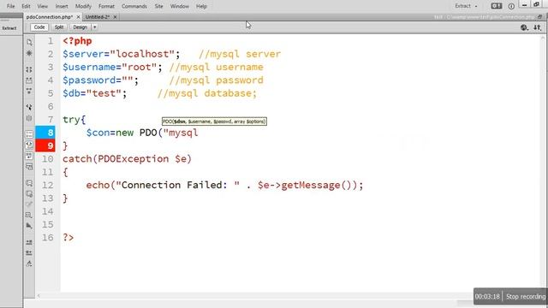Click the Remove Comment icon
This screenshot has width=548, height=308.
pyautogui.click(x=29, y=193)
